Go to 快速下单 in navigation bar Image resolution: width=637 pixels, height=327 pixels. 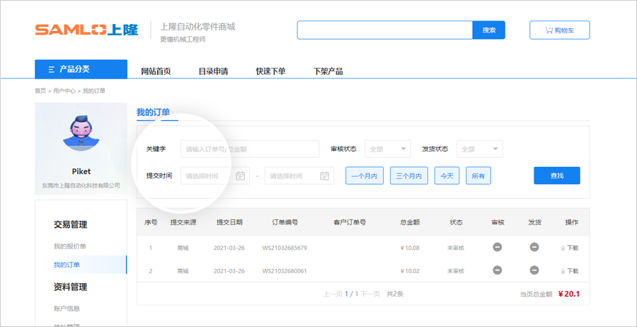[270, 71]
